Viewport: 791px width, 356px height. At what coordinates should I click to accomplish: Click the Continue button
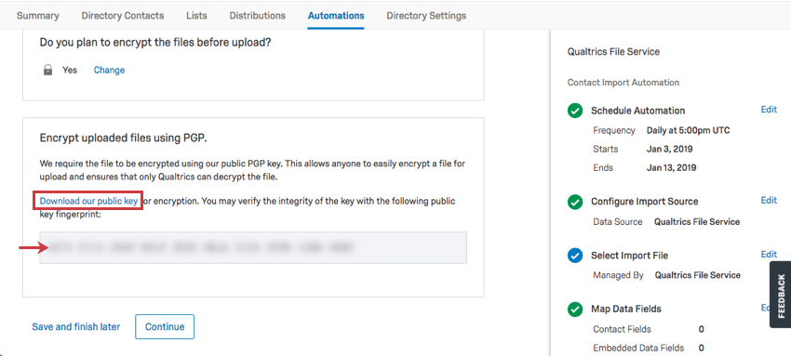[165, 327]
